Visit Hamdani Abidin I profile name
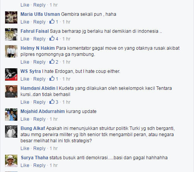The height and width of the screenshot is (172, 194). [39, 88]
